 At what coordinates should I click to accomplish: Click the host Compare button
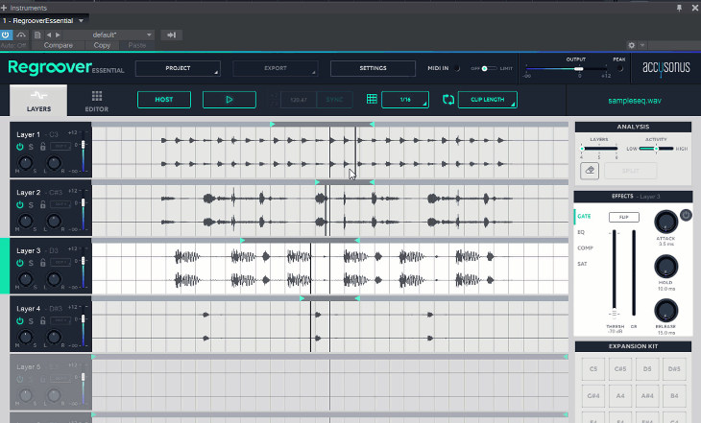[59, 45]
